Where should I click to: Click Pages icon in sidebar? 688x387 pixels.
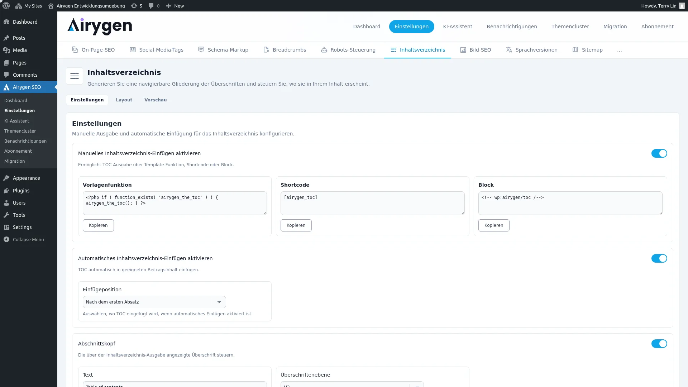[x=6, y=63]
